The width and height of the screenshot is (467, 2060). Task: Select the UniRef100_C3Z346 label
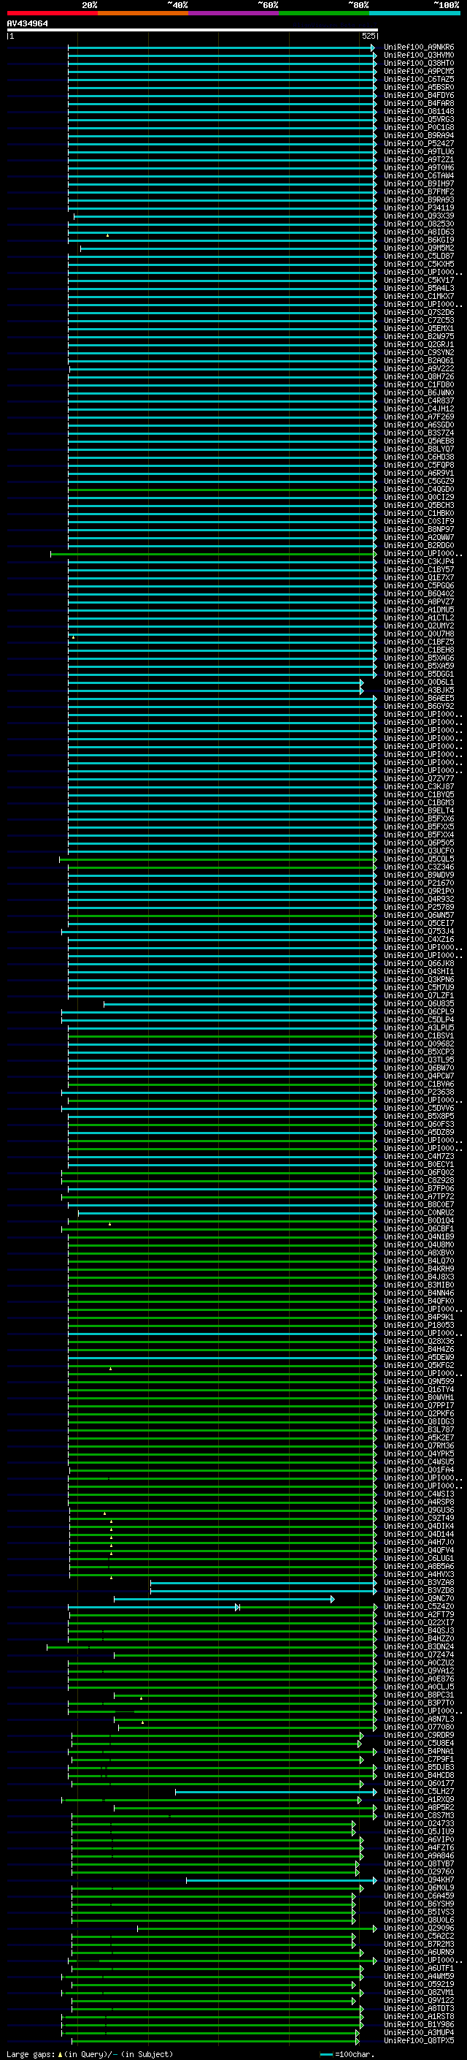tap(418, 867)
